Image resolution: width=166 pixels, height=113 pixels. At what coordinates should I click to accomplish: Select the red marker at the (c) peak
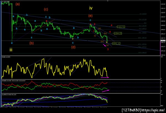point(46,21)
